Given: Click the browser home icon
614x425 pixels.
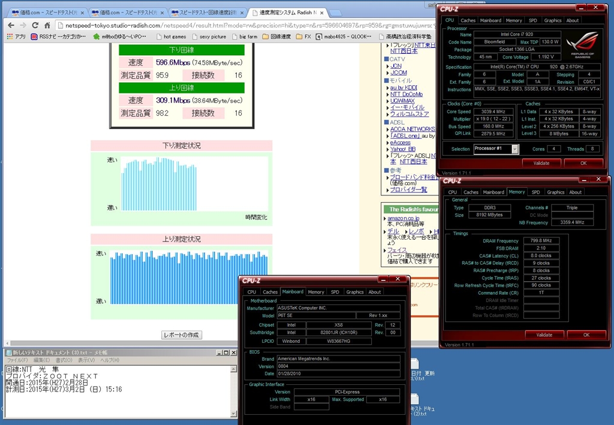Looking at the screenshot, I should tap(48, 25).
